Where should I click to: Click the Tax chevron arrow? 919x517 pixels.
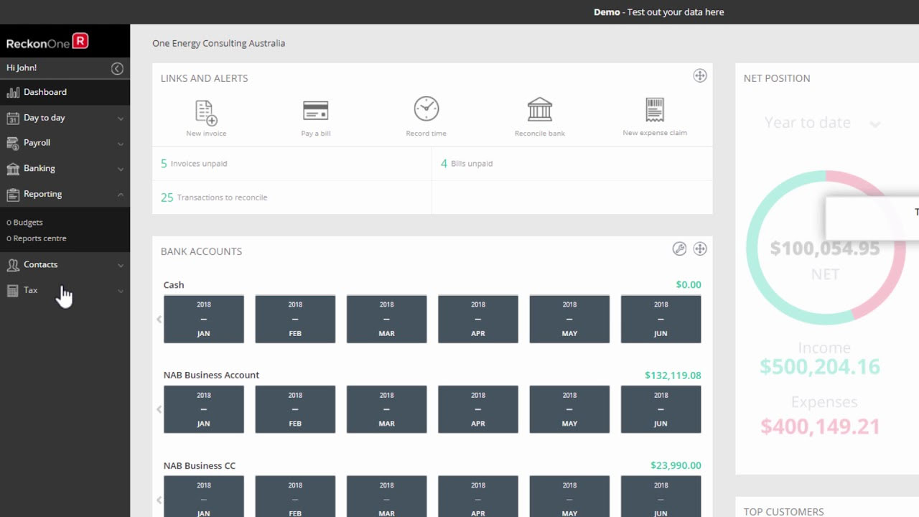pyautogui.click(x=121, y=291)
